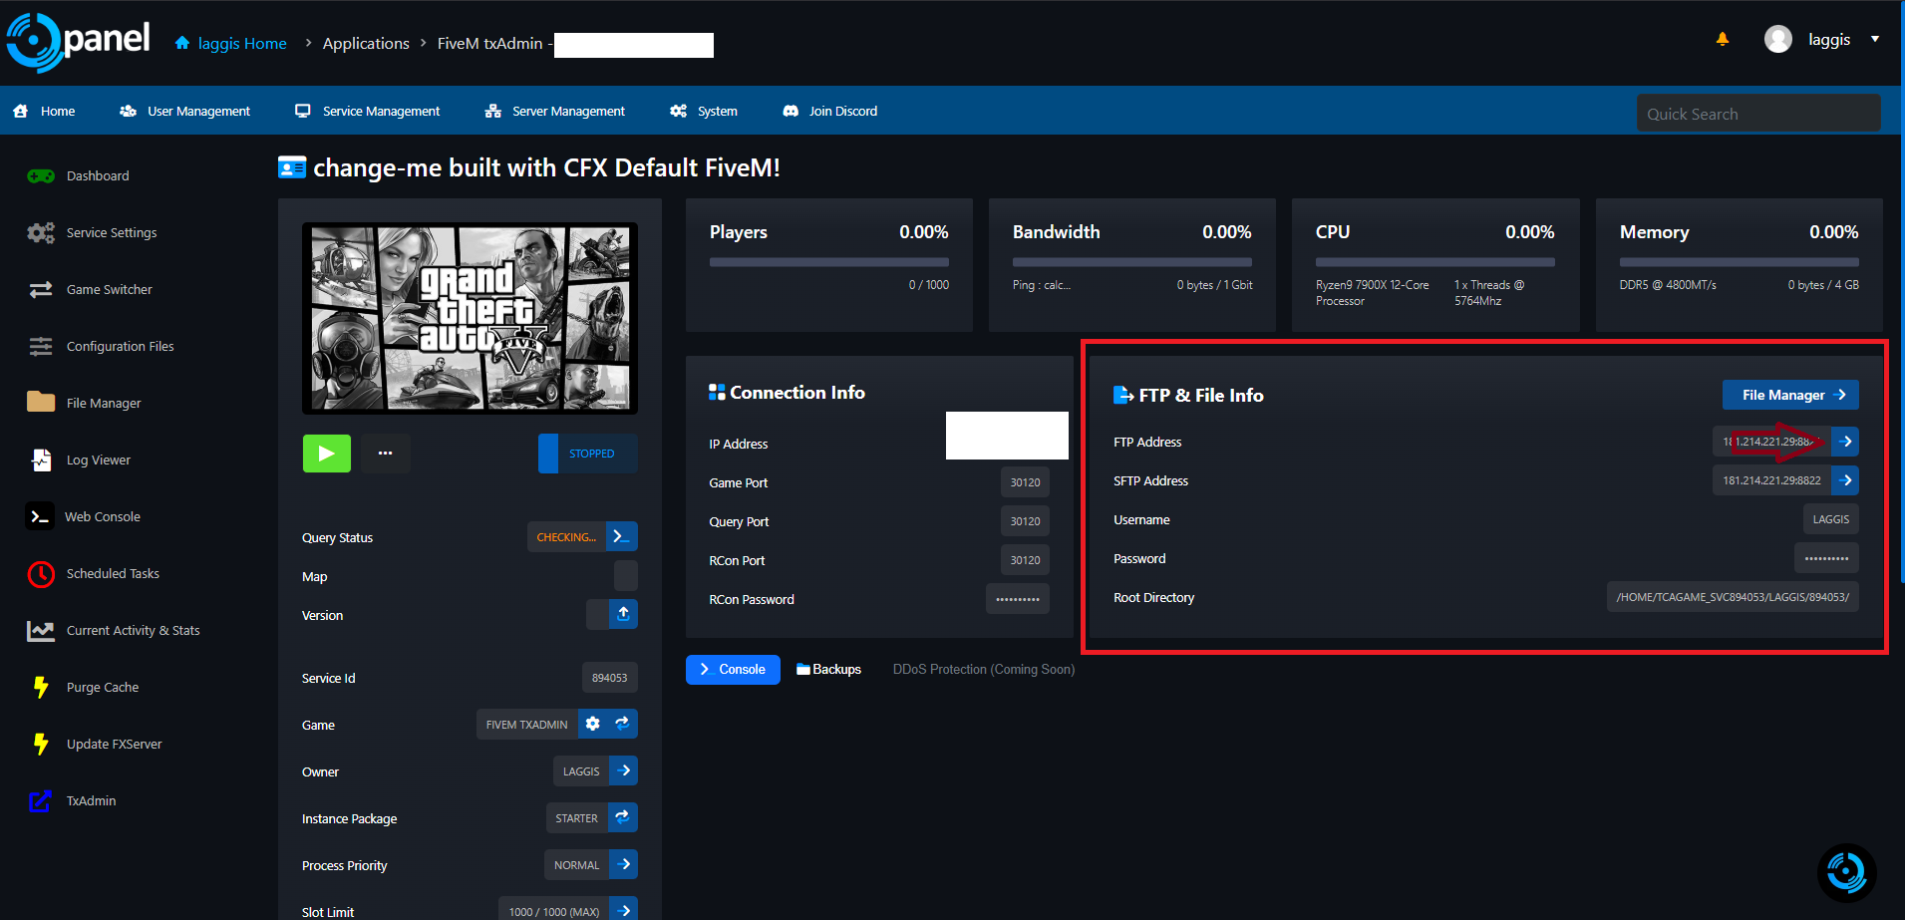Open Owner LAGGIS arrow button

(x=623, y=770)
